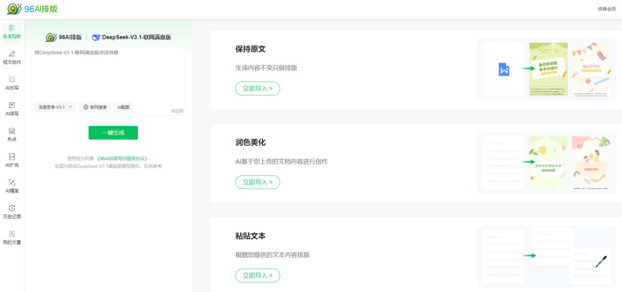Open the 终身会员 account menu

click(606, 9)
